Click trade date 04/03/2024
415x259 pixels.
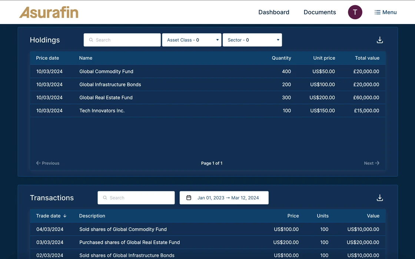coord(50,229)
